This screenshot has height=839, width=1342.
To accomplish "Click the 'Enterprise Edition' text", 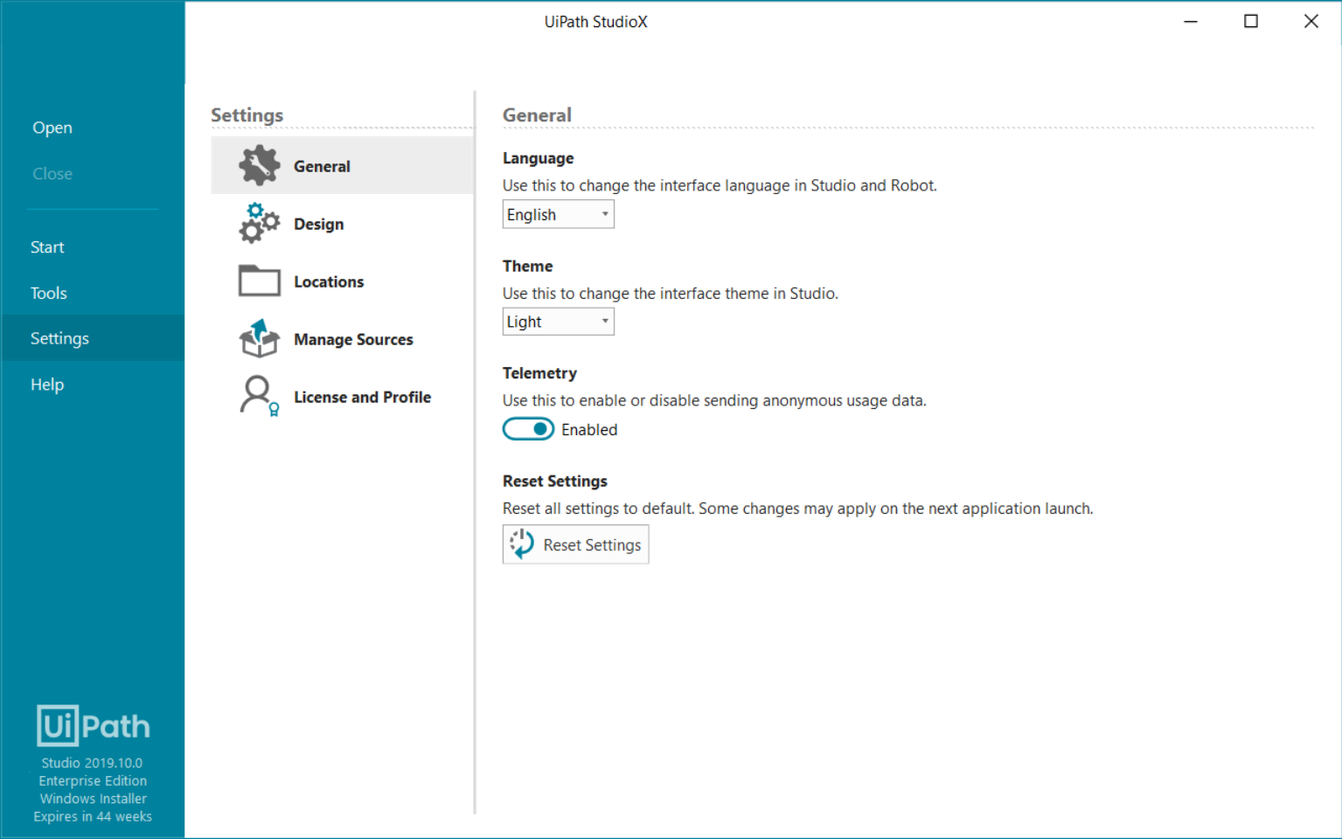I will coord(93,780).
